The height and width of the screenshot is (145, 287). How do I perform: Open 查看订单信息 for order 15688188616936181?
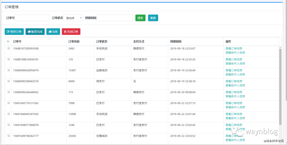(x=234, y=59)
